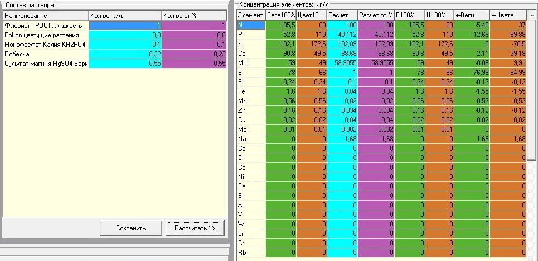Screen dimensions: 538x261
Task: Click the Расчёт от % column header
Action: (376, 15)
